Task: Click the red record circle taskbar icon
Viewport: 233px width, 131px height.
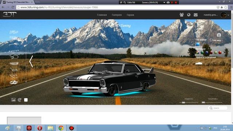Action: coord(71,128)
